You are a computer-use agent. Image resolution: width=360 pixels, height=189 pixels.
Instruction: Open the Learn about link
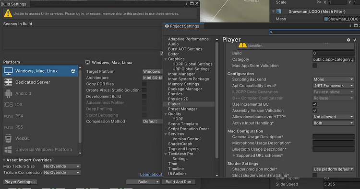pos(151,174)
